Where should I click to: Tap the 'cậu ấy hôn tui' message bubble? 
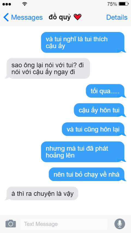[x=100, y=110]
